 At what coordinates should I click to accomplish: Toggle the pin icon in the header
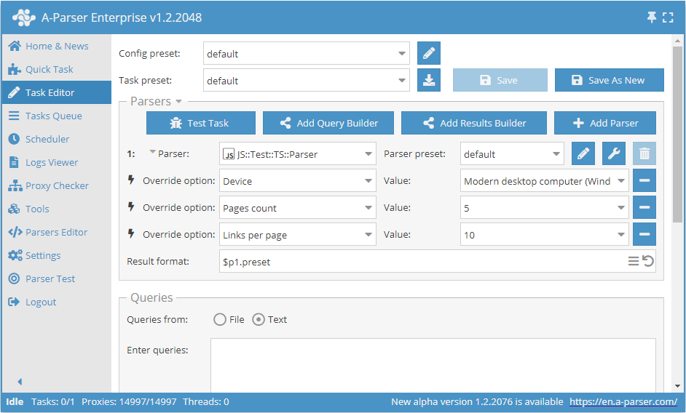pos(652,17)
